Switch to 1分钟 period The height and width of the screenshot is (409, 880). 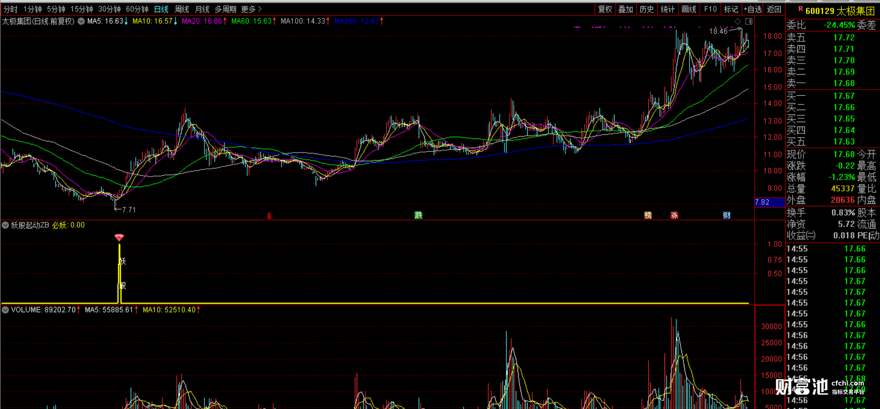32,9
